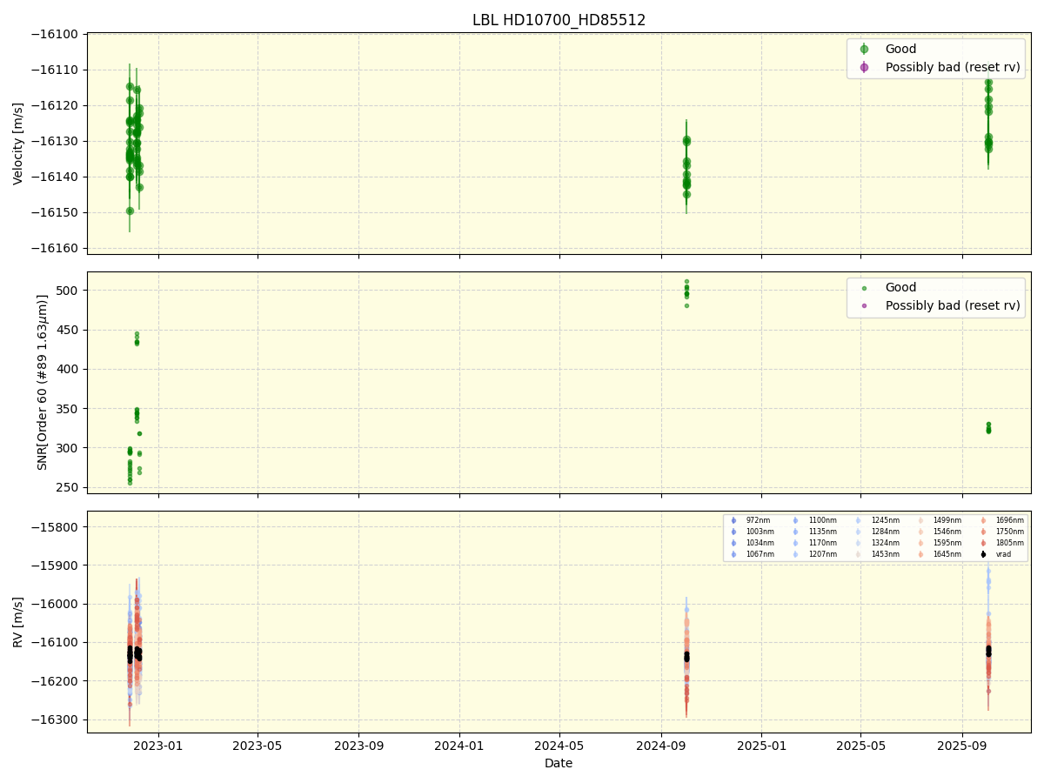Click the -16200 RV tick label
Screen dimensions: 1044x783
pos(57,681)
